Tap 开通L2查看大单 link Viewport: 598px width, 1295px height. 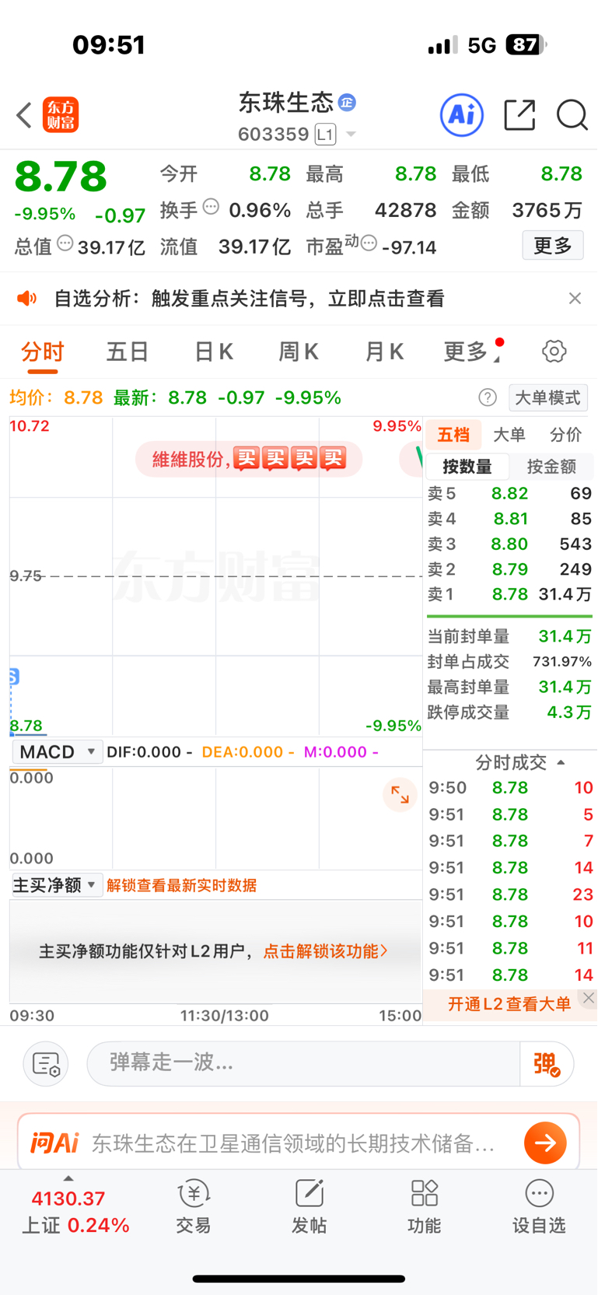[x=509, y=1003]
